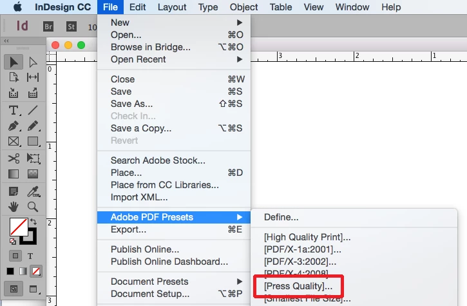Expand the New submenu arrow
The width and height of the screenshot is (467, 306).
240,23
